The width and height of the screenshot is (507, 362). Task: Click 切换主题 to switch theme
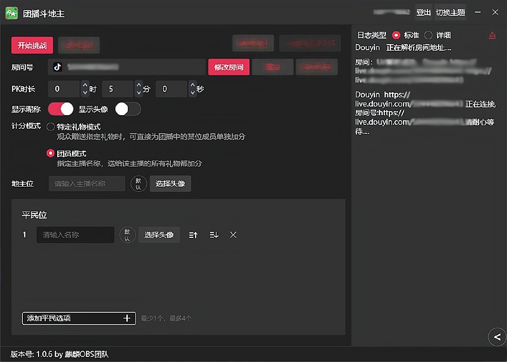[x=450, y=13]
